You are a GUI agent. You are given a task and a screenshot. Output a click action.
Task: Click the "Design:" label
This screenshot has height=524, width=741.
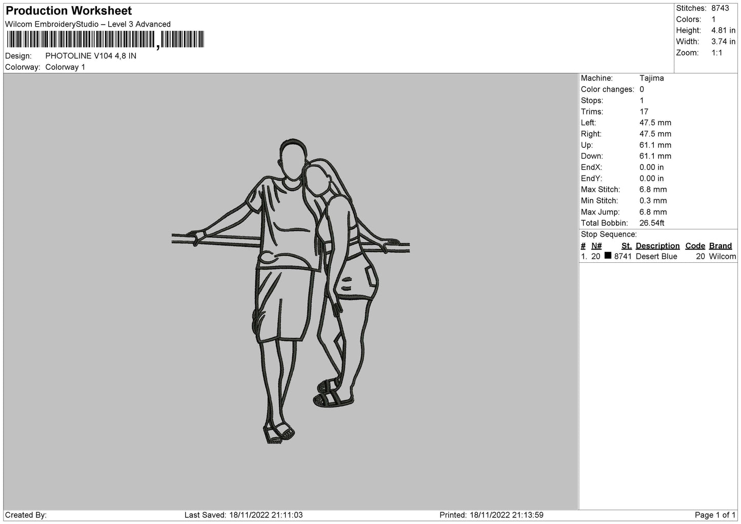[18, 56]
